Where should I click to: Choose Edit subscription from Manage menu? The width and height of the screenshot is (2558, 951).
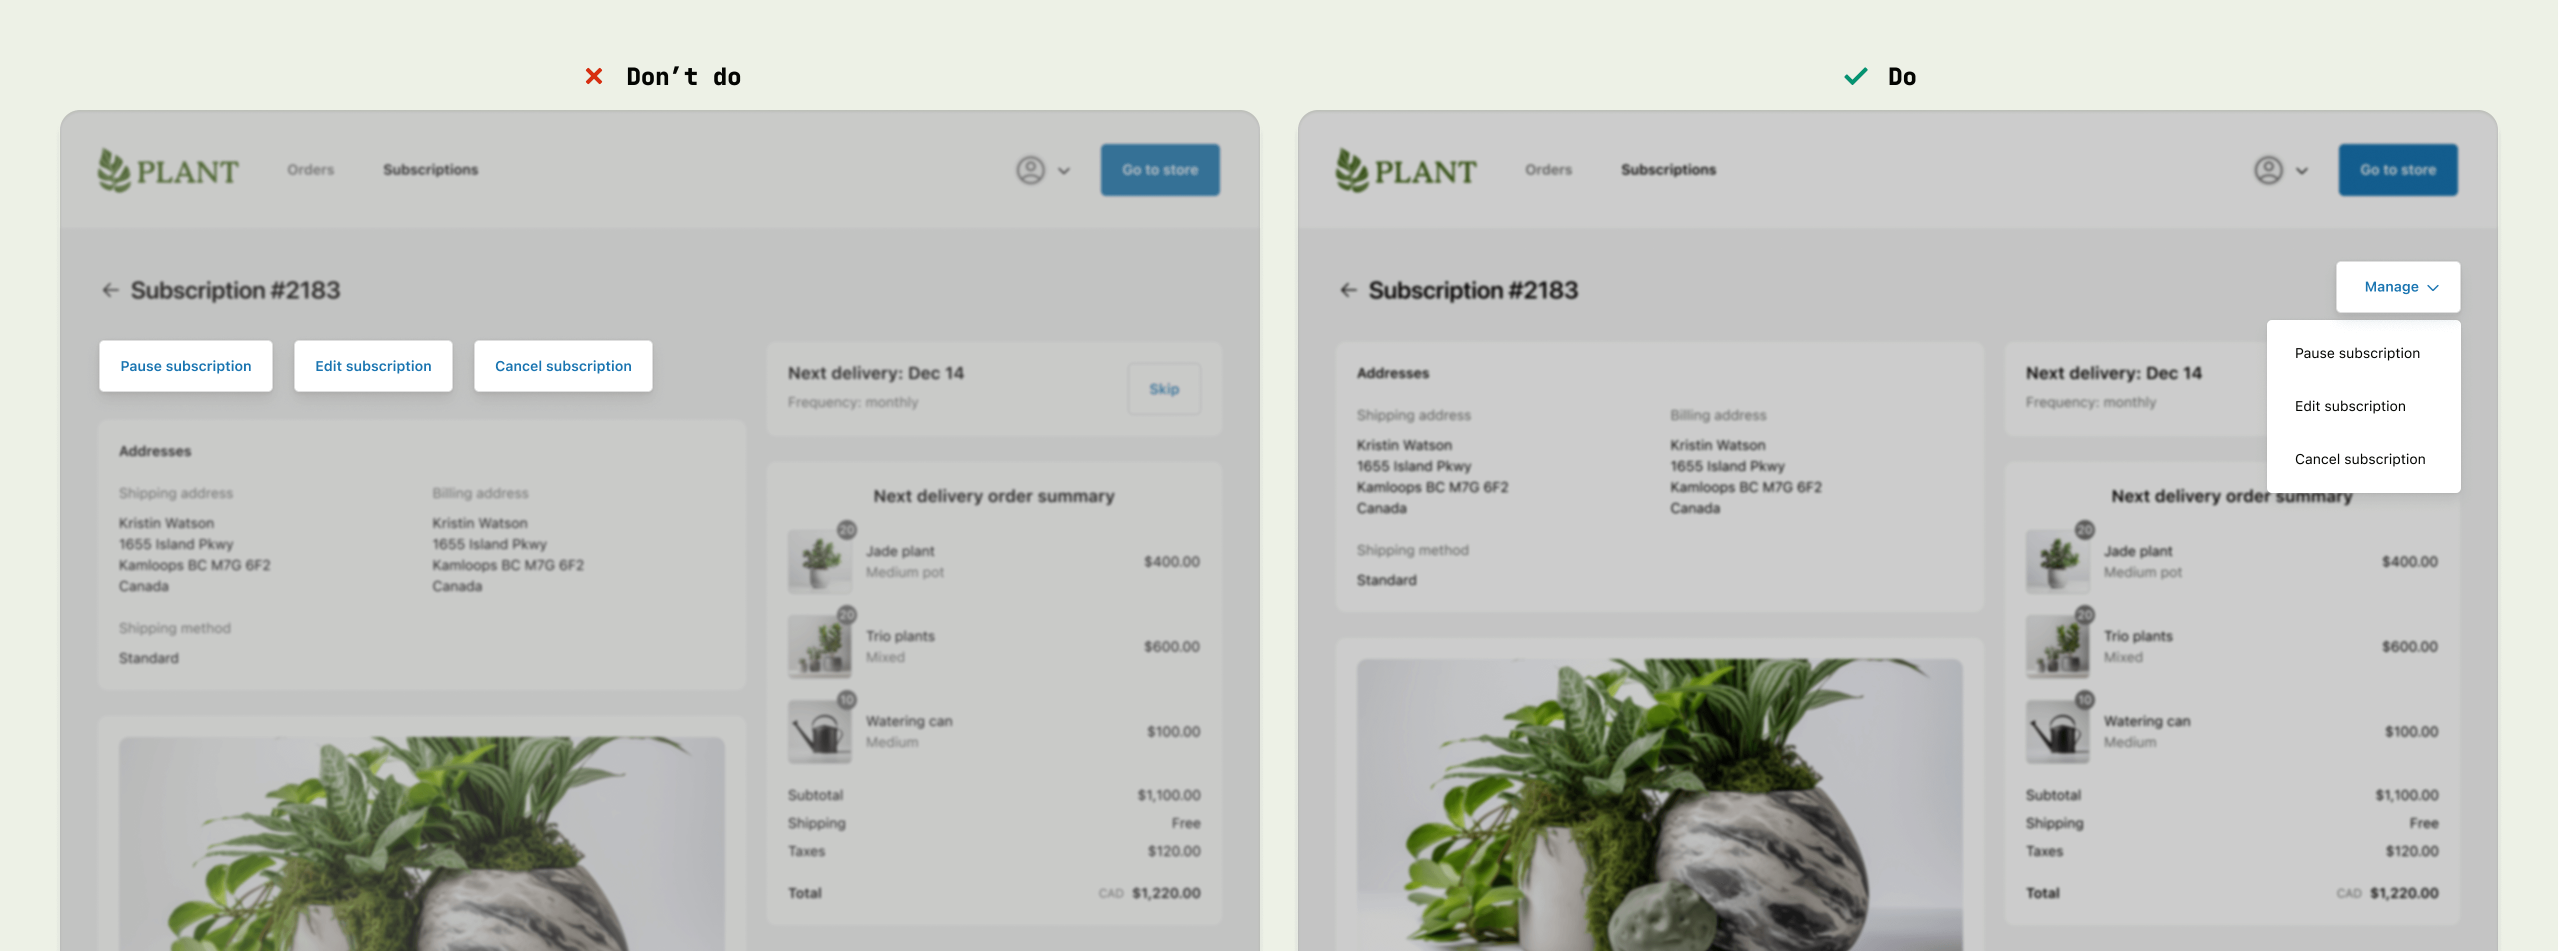(2349, 406)
